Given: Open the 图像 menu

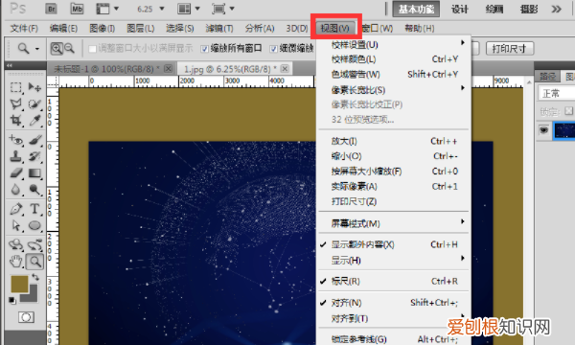Looking at the screenshot, I should (103, 28).
